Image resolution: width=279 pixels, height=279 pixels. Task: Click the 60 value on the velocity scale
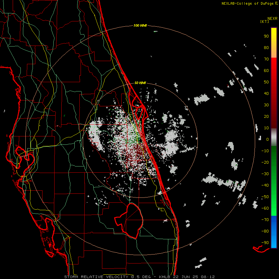pos(266,70)
